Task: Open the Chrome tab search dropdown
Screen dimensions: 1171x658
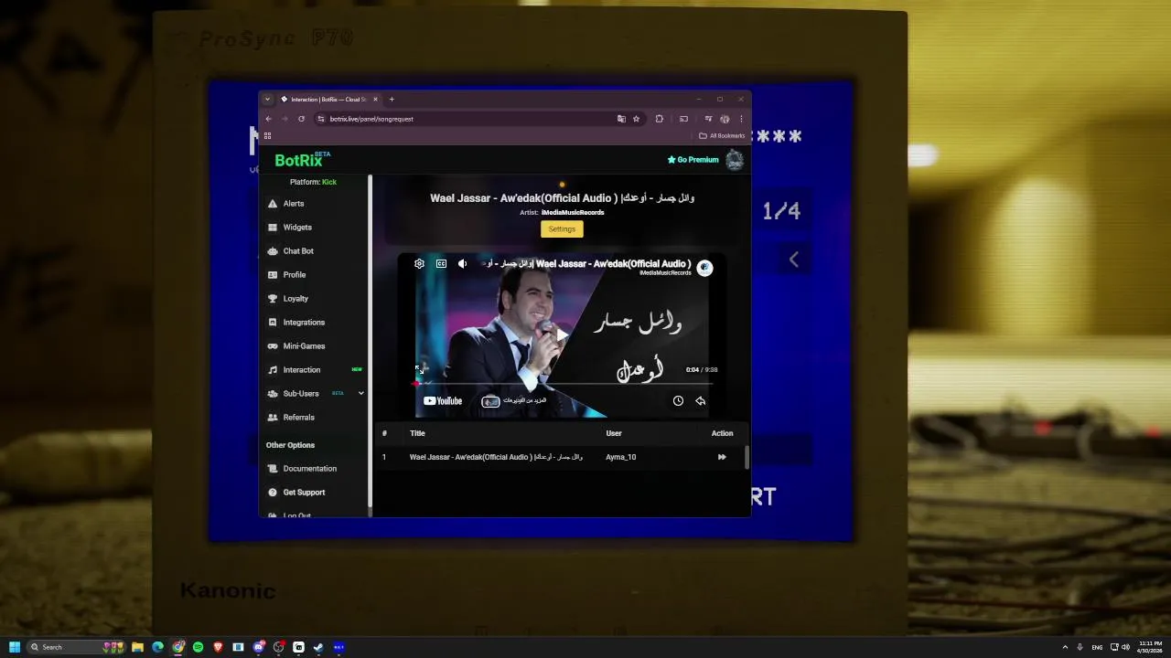Action: [267, 100]
